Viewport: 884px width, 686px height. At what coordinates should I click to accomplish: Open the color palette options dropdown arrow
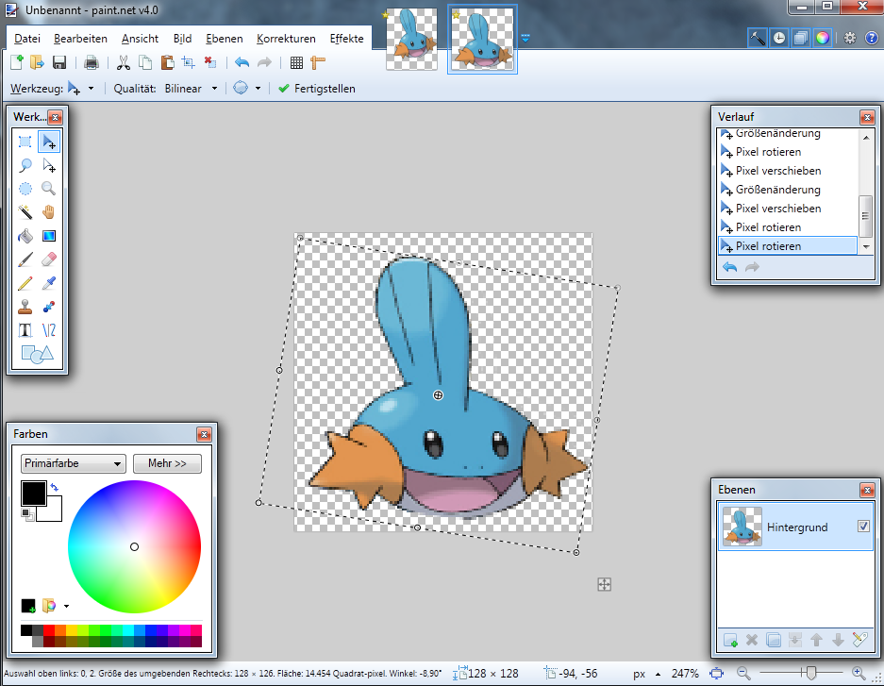(x=67, y=607)
